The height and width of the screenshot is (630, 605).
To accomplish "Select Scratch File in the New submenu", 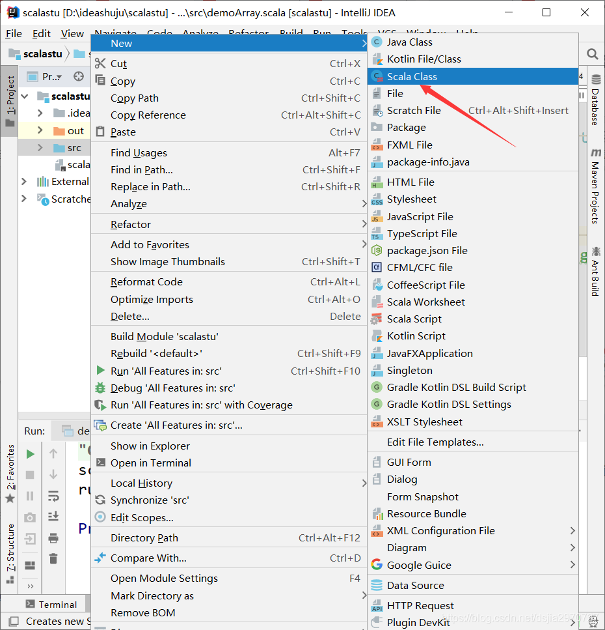I will tap(473, 111).
